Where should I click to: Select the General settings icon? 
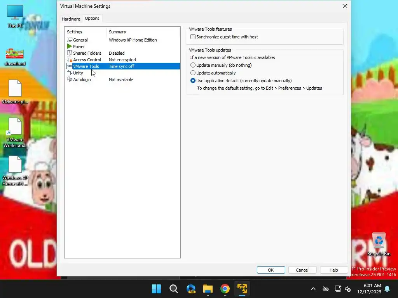(x=69, y=40)
